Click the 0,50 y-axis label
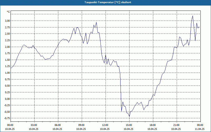211x132 pixels. coord(7,86)
